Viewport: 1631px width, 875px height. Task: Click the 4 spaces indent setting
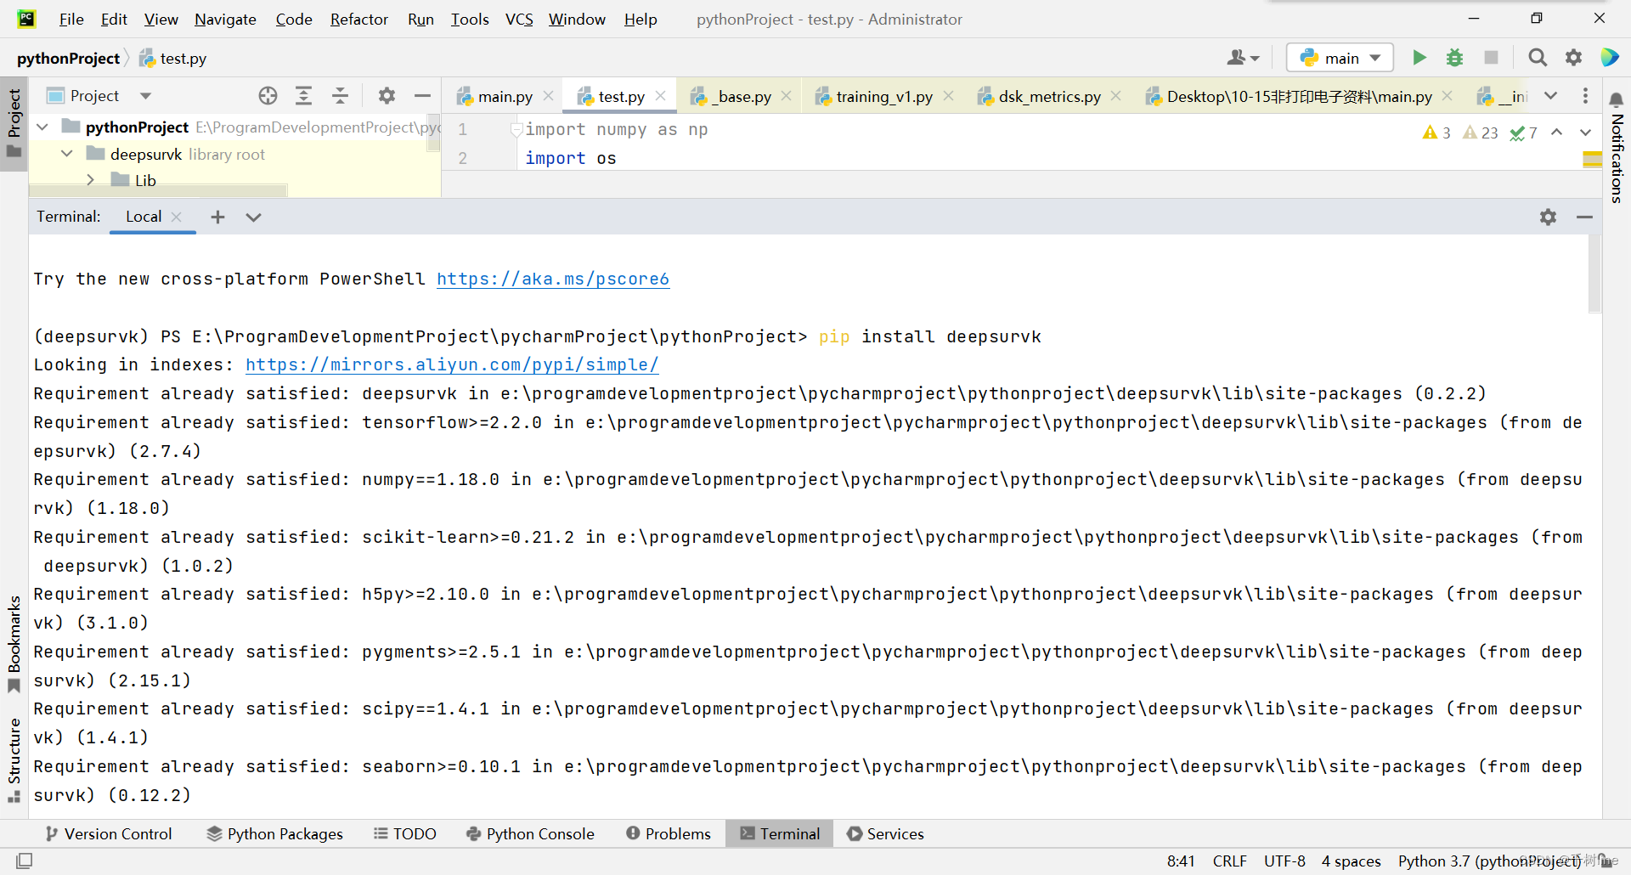pos(1351,861)
